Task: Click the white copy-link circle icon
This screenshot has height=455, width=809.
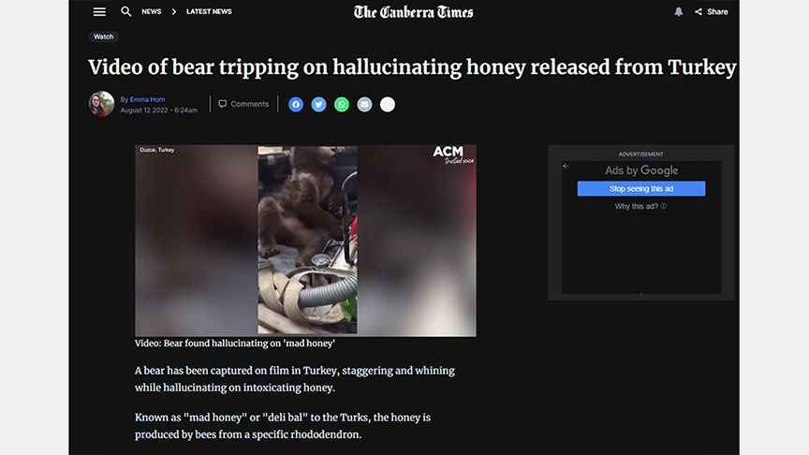Action: pos(388,104)
